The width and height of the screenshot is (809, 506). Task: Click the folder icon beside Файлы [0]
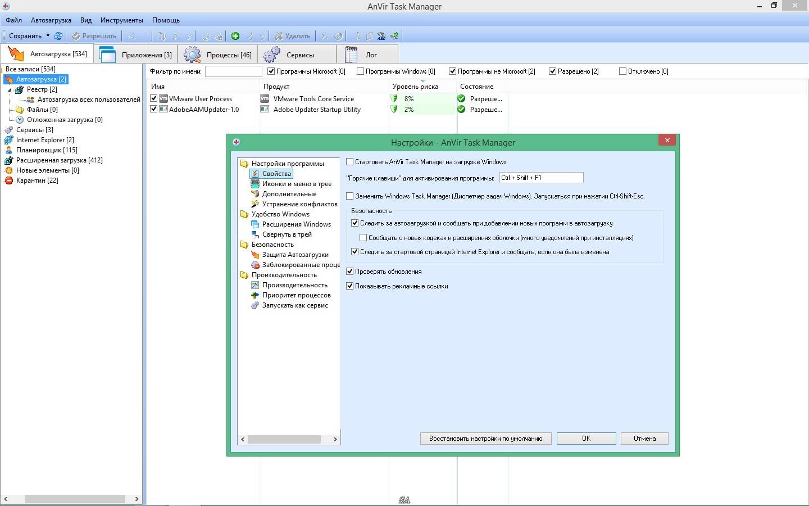point(20,110)
